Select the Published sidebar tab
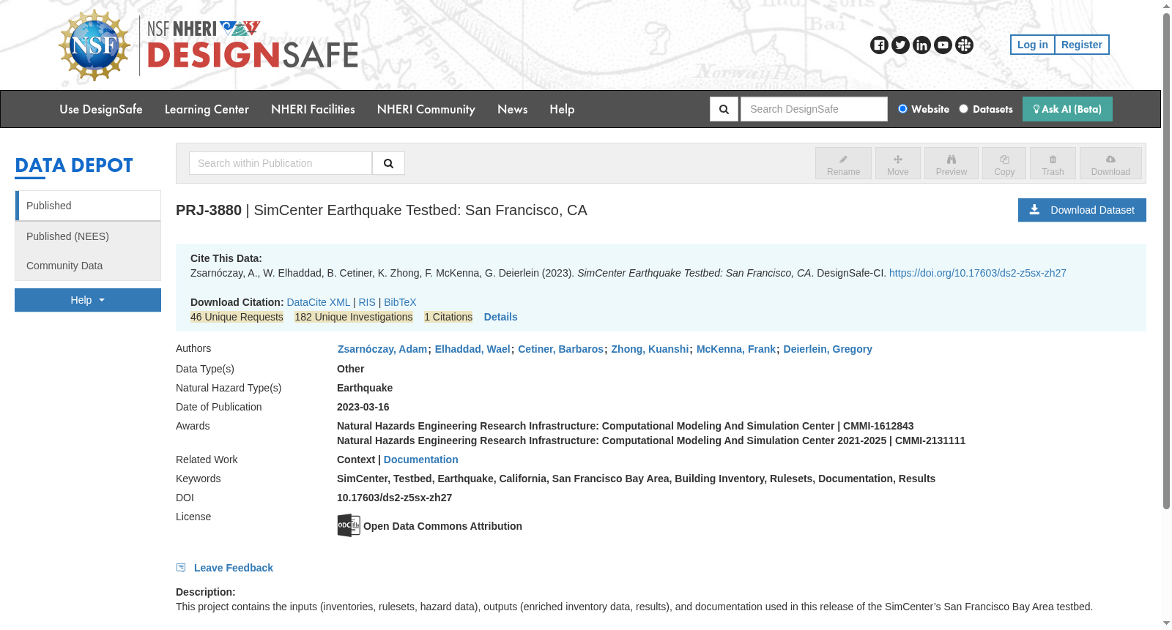Image resolution: width=1172 pixels, height=630 pixels. pos(88,206)
